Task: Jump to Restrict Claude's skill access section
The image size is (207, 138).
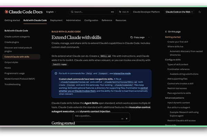Action: pyautogui.click(x=181, y=120)
